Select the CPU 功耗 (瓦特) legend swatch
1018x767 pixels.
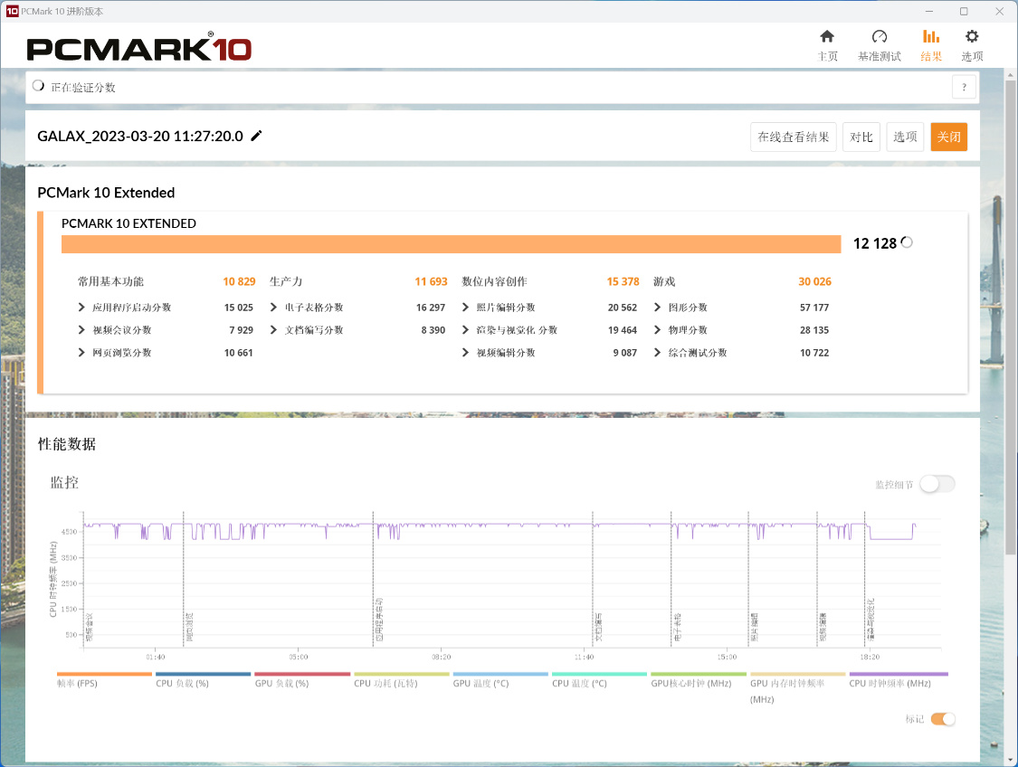pos(401,674)
